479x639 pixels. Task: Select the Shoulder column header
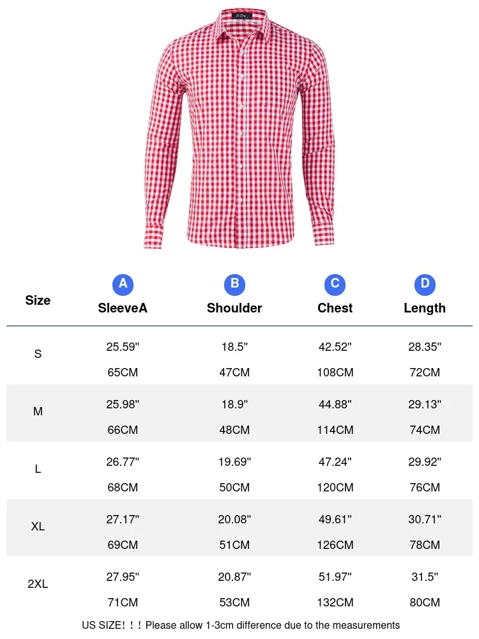point(234,308)
